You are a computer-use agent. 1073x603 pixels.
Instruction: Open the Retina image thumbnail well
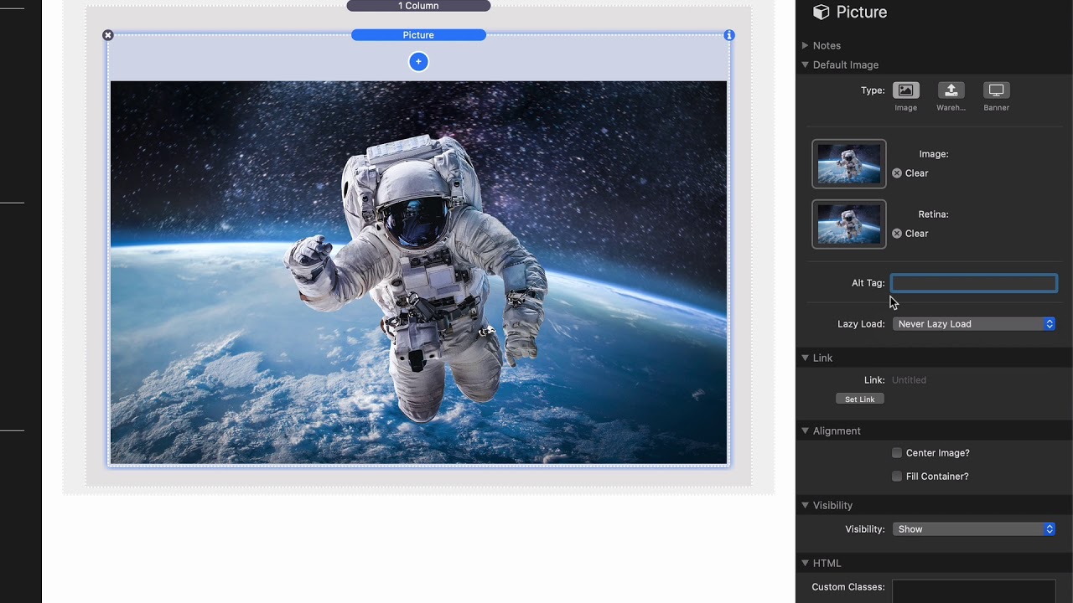pos(848,224)
